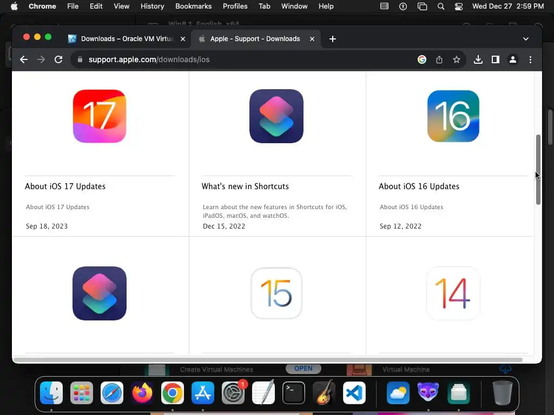The width and height of the screenshot is (554, 415).
Task: Open Visual Studio Code from the Dock
Action: pyautogui.click(x=354, y=393)
